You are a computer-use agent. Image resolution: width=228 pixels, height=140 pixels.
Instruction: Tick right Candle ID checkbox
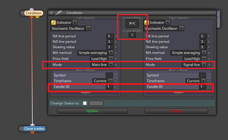pyautogui.click(x=208, y=87)
